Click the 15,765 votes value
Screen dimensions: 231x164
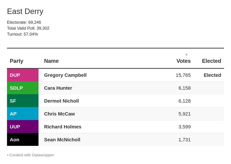183,75
